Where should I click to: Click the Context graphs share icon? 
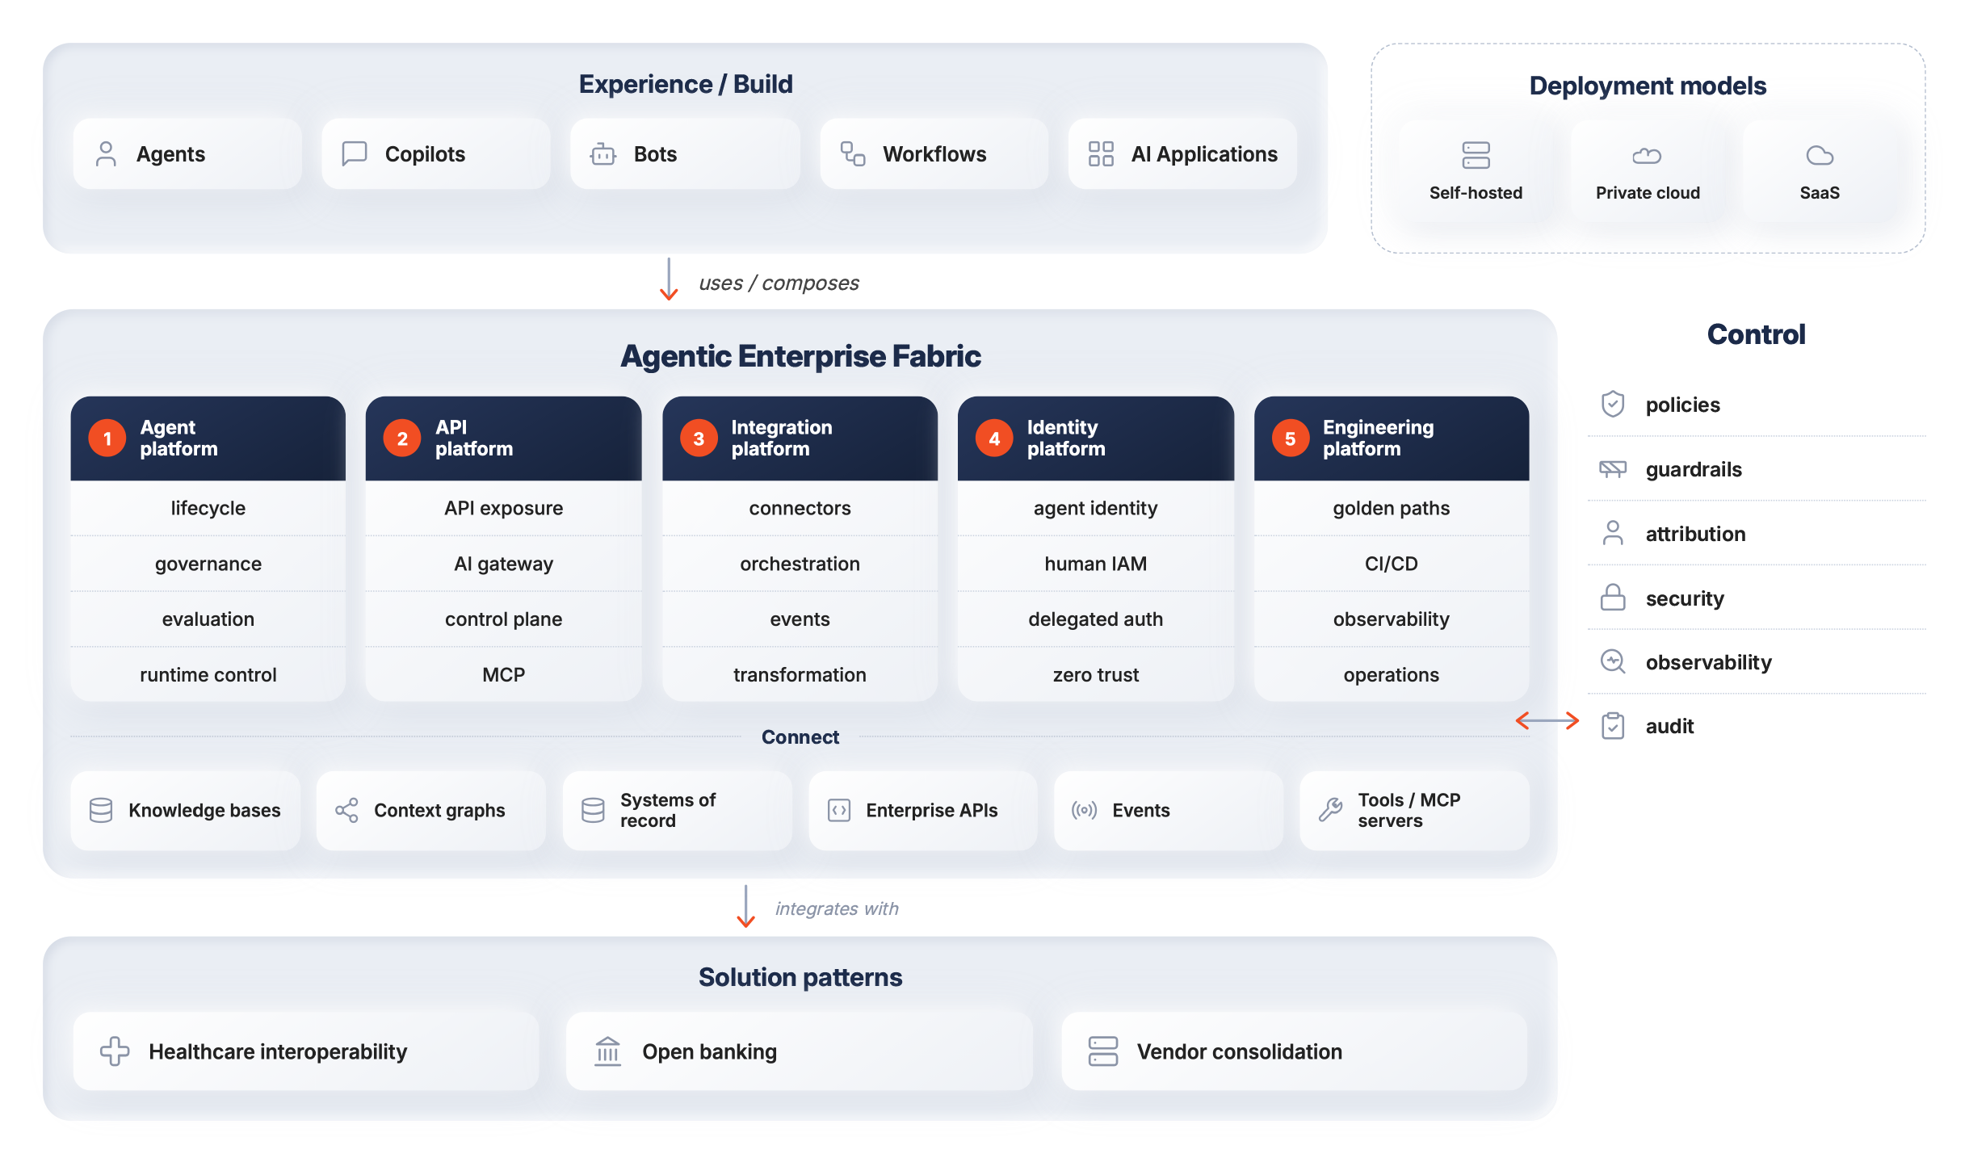pos(346,810)
